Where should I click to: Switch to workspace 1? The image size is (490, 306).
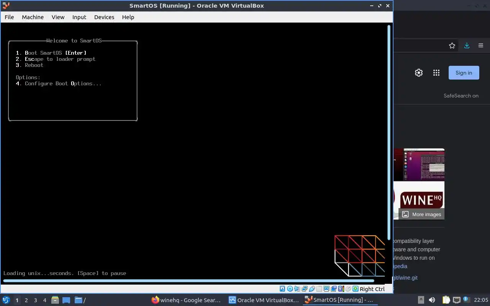(x=17, y=300)
